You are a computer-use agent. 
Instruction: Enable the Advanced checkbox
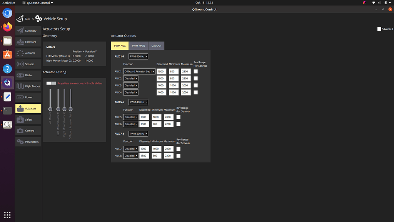tap(379, 29)
